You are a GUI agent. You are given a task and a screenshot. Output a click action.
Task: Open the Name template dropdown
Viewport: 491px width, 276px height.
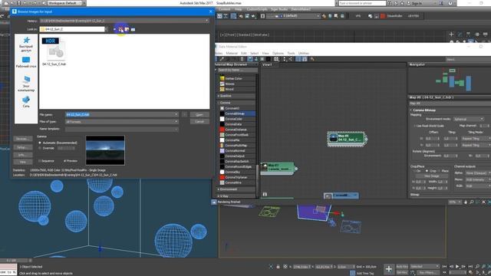pyautogui.click(x=122, y=129)
